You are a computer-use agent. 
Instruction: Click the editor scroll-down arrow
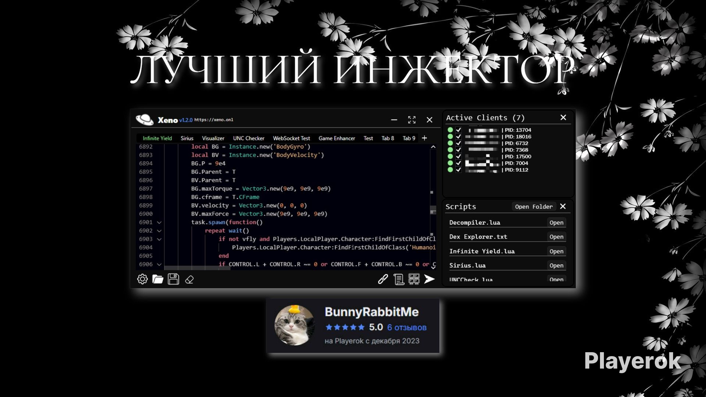pyautogui.click(x=433, y=267)
